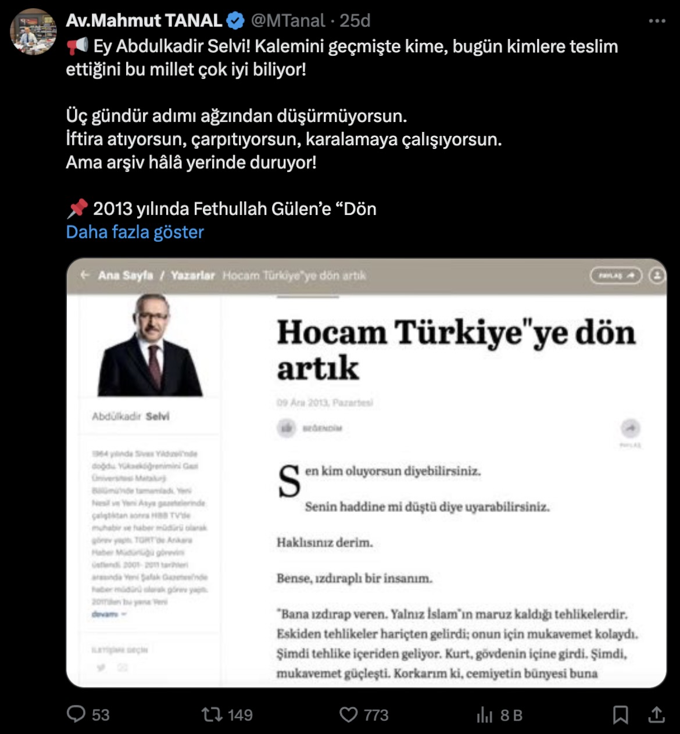Bookmark this tweet

[621, 715]
